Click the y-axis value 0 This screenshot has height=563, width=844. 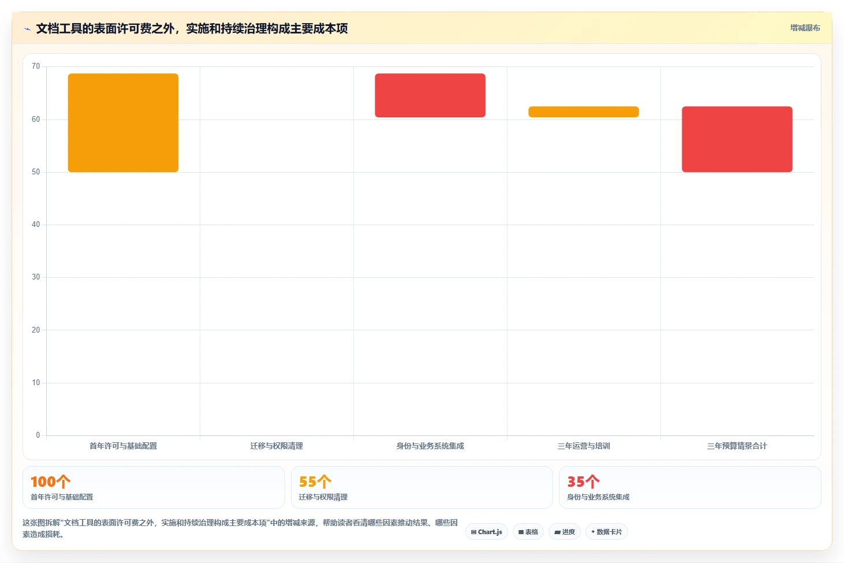tap(38, 435)
